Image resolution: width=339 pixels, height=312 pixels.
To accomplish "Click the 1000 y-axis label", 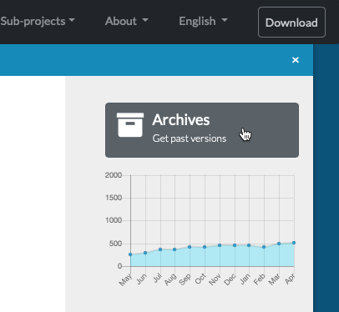I will click(x=114, y=220).
